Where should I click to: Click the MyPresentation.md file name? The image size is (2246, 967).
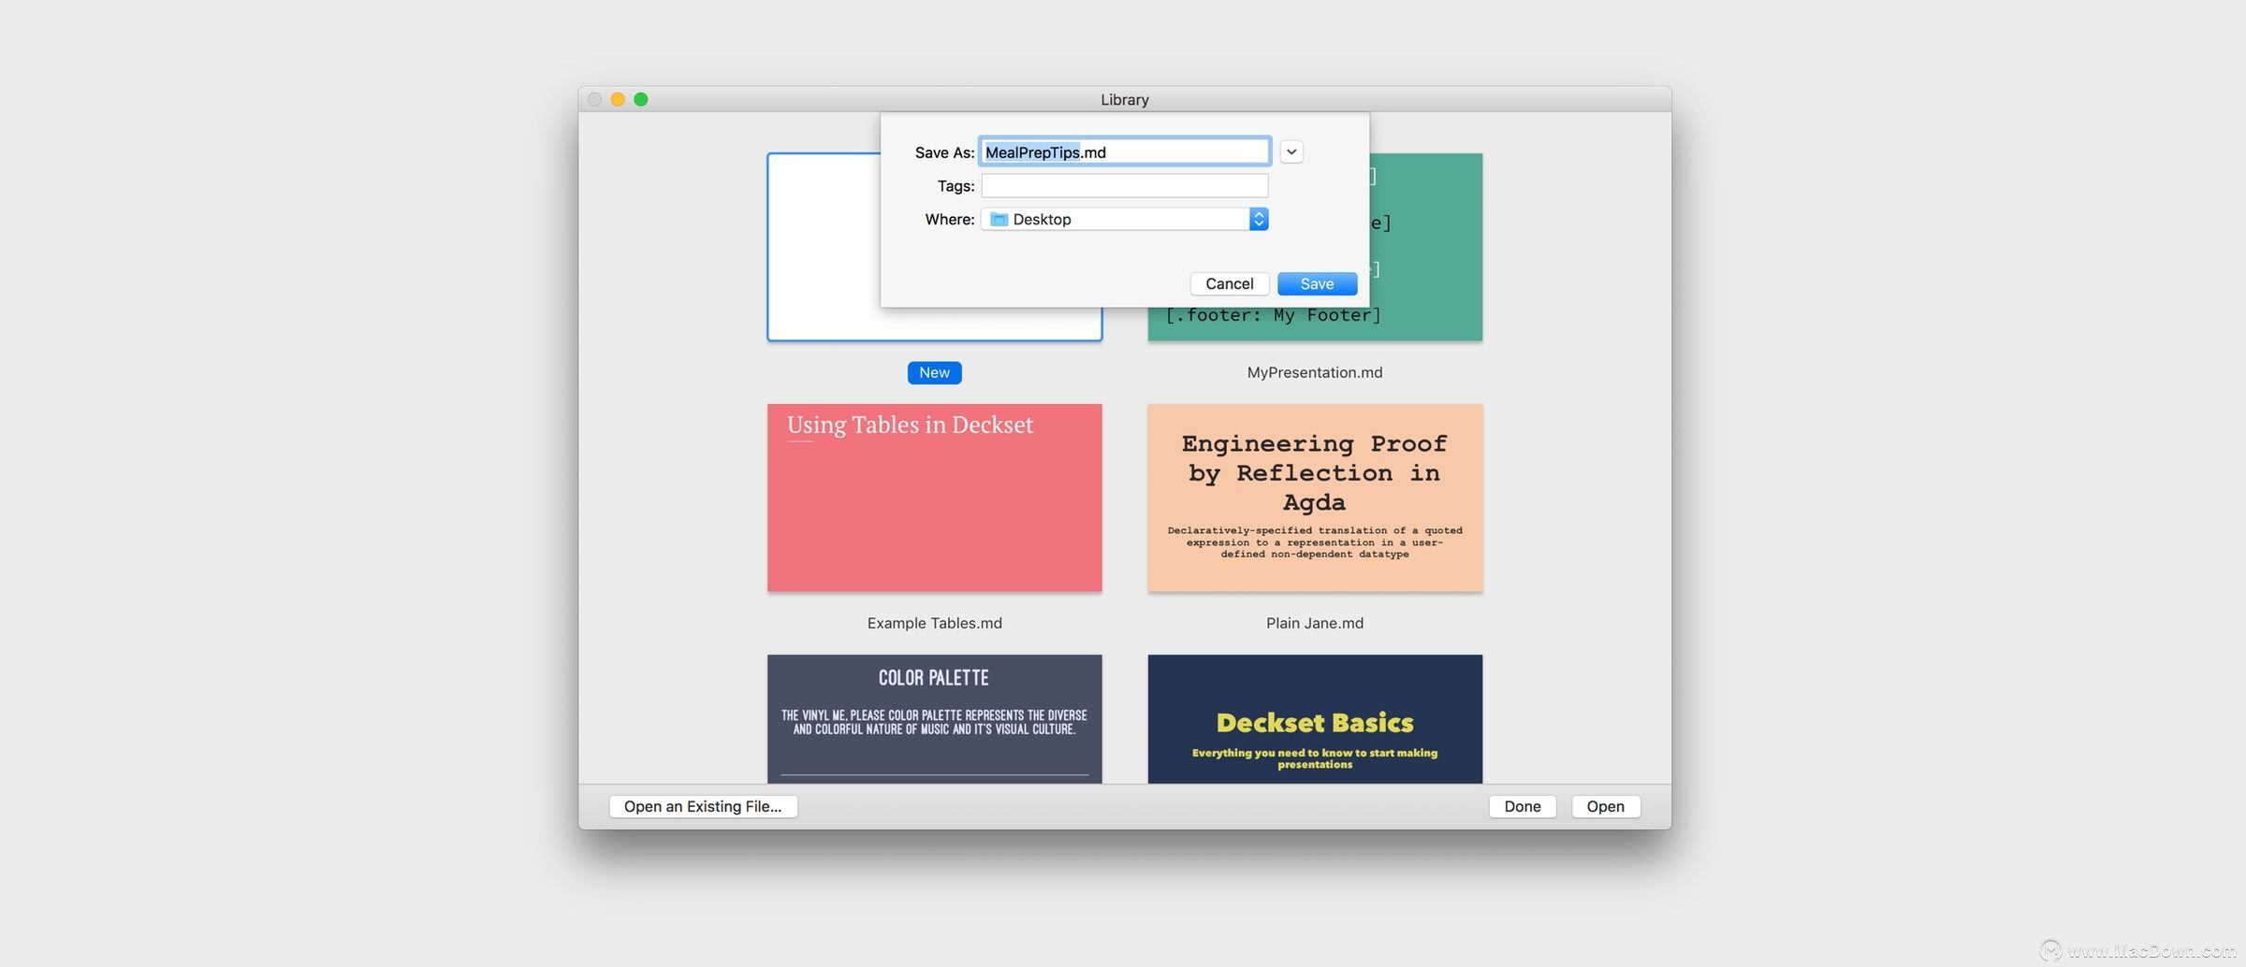[1314, 372]
